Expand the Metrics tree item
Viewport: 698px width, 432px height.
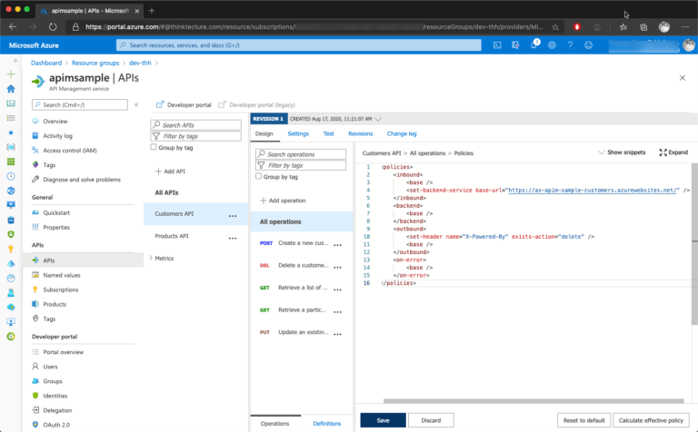[151, 259]
